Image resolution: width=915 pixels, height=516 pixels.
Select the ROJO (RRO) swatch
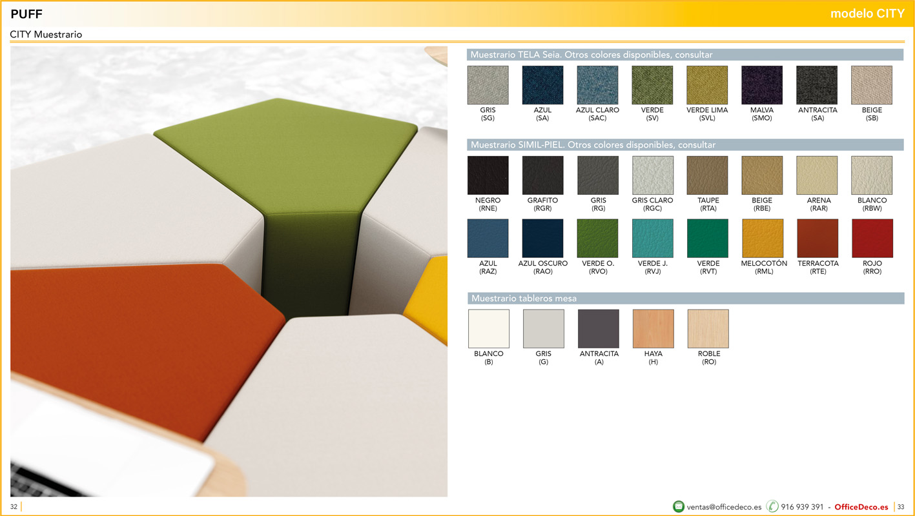point(872,239)
